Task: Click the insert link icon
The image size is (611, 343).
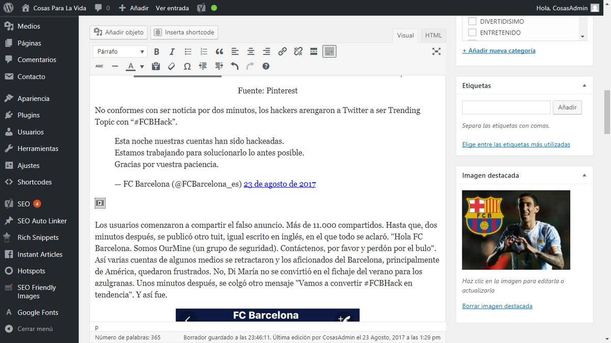Action: (282, 51)
